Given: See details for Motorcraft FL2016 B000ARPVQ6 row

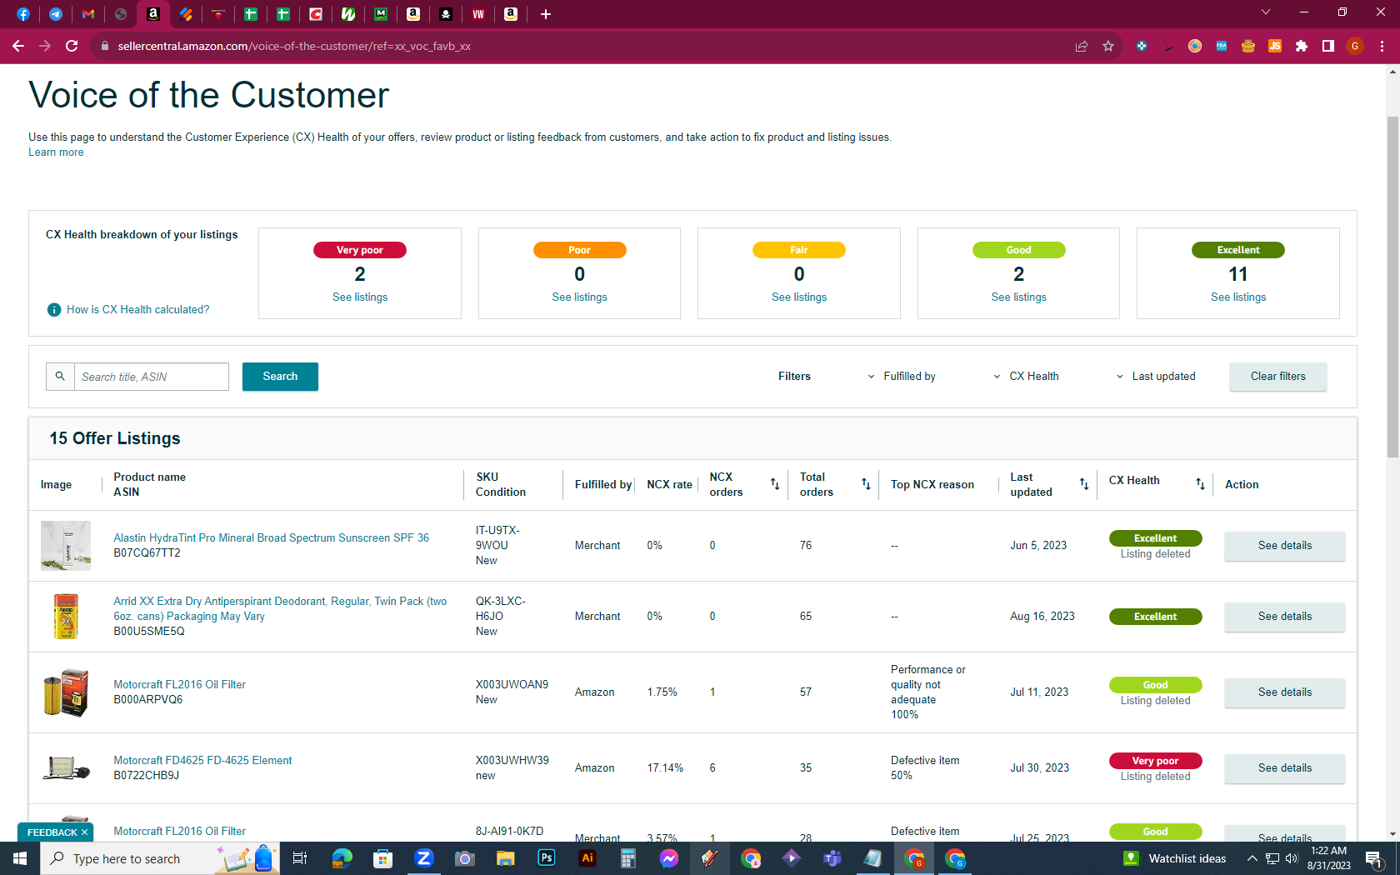Looking at the screenshot, I should pos(1284,692).
